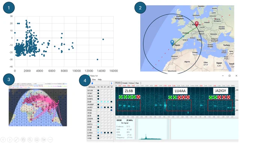Toggle the JA2IGY 18 MHz band cell

(x=102, y=108)
